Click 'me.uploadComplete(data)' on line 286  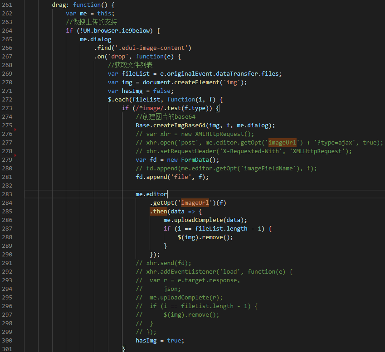click(x=204, y=220)
